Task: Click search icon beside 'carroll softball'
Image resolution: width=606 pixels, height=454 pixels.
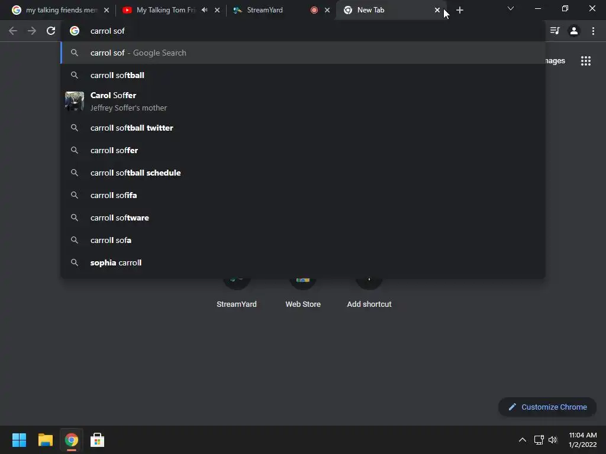Action: pyautogui.click(x=75, y=75)
